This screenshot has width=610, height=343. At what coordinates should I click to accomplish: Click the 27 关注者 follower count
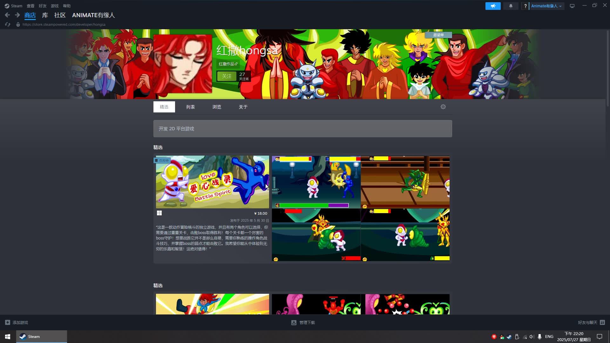pyautogui.click(x=244, y=76)
